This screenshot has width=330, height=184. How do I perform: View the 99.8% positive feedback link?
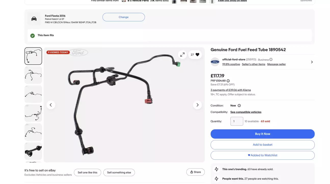[231, 64]
